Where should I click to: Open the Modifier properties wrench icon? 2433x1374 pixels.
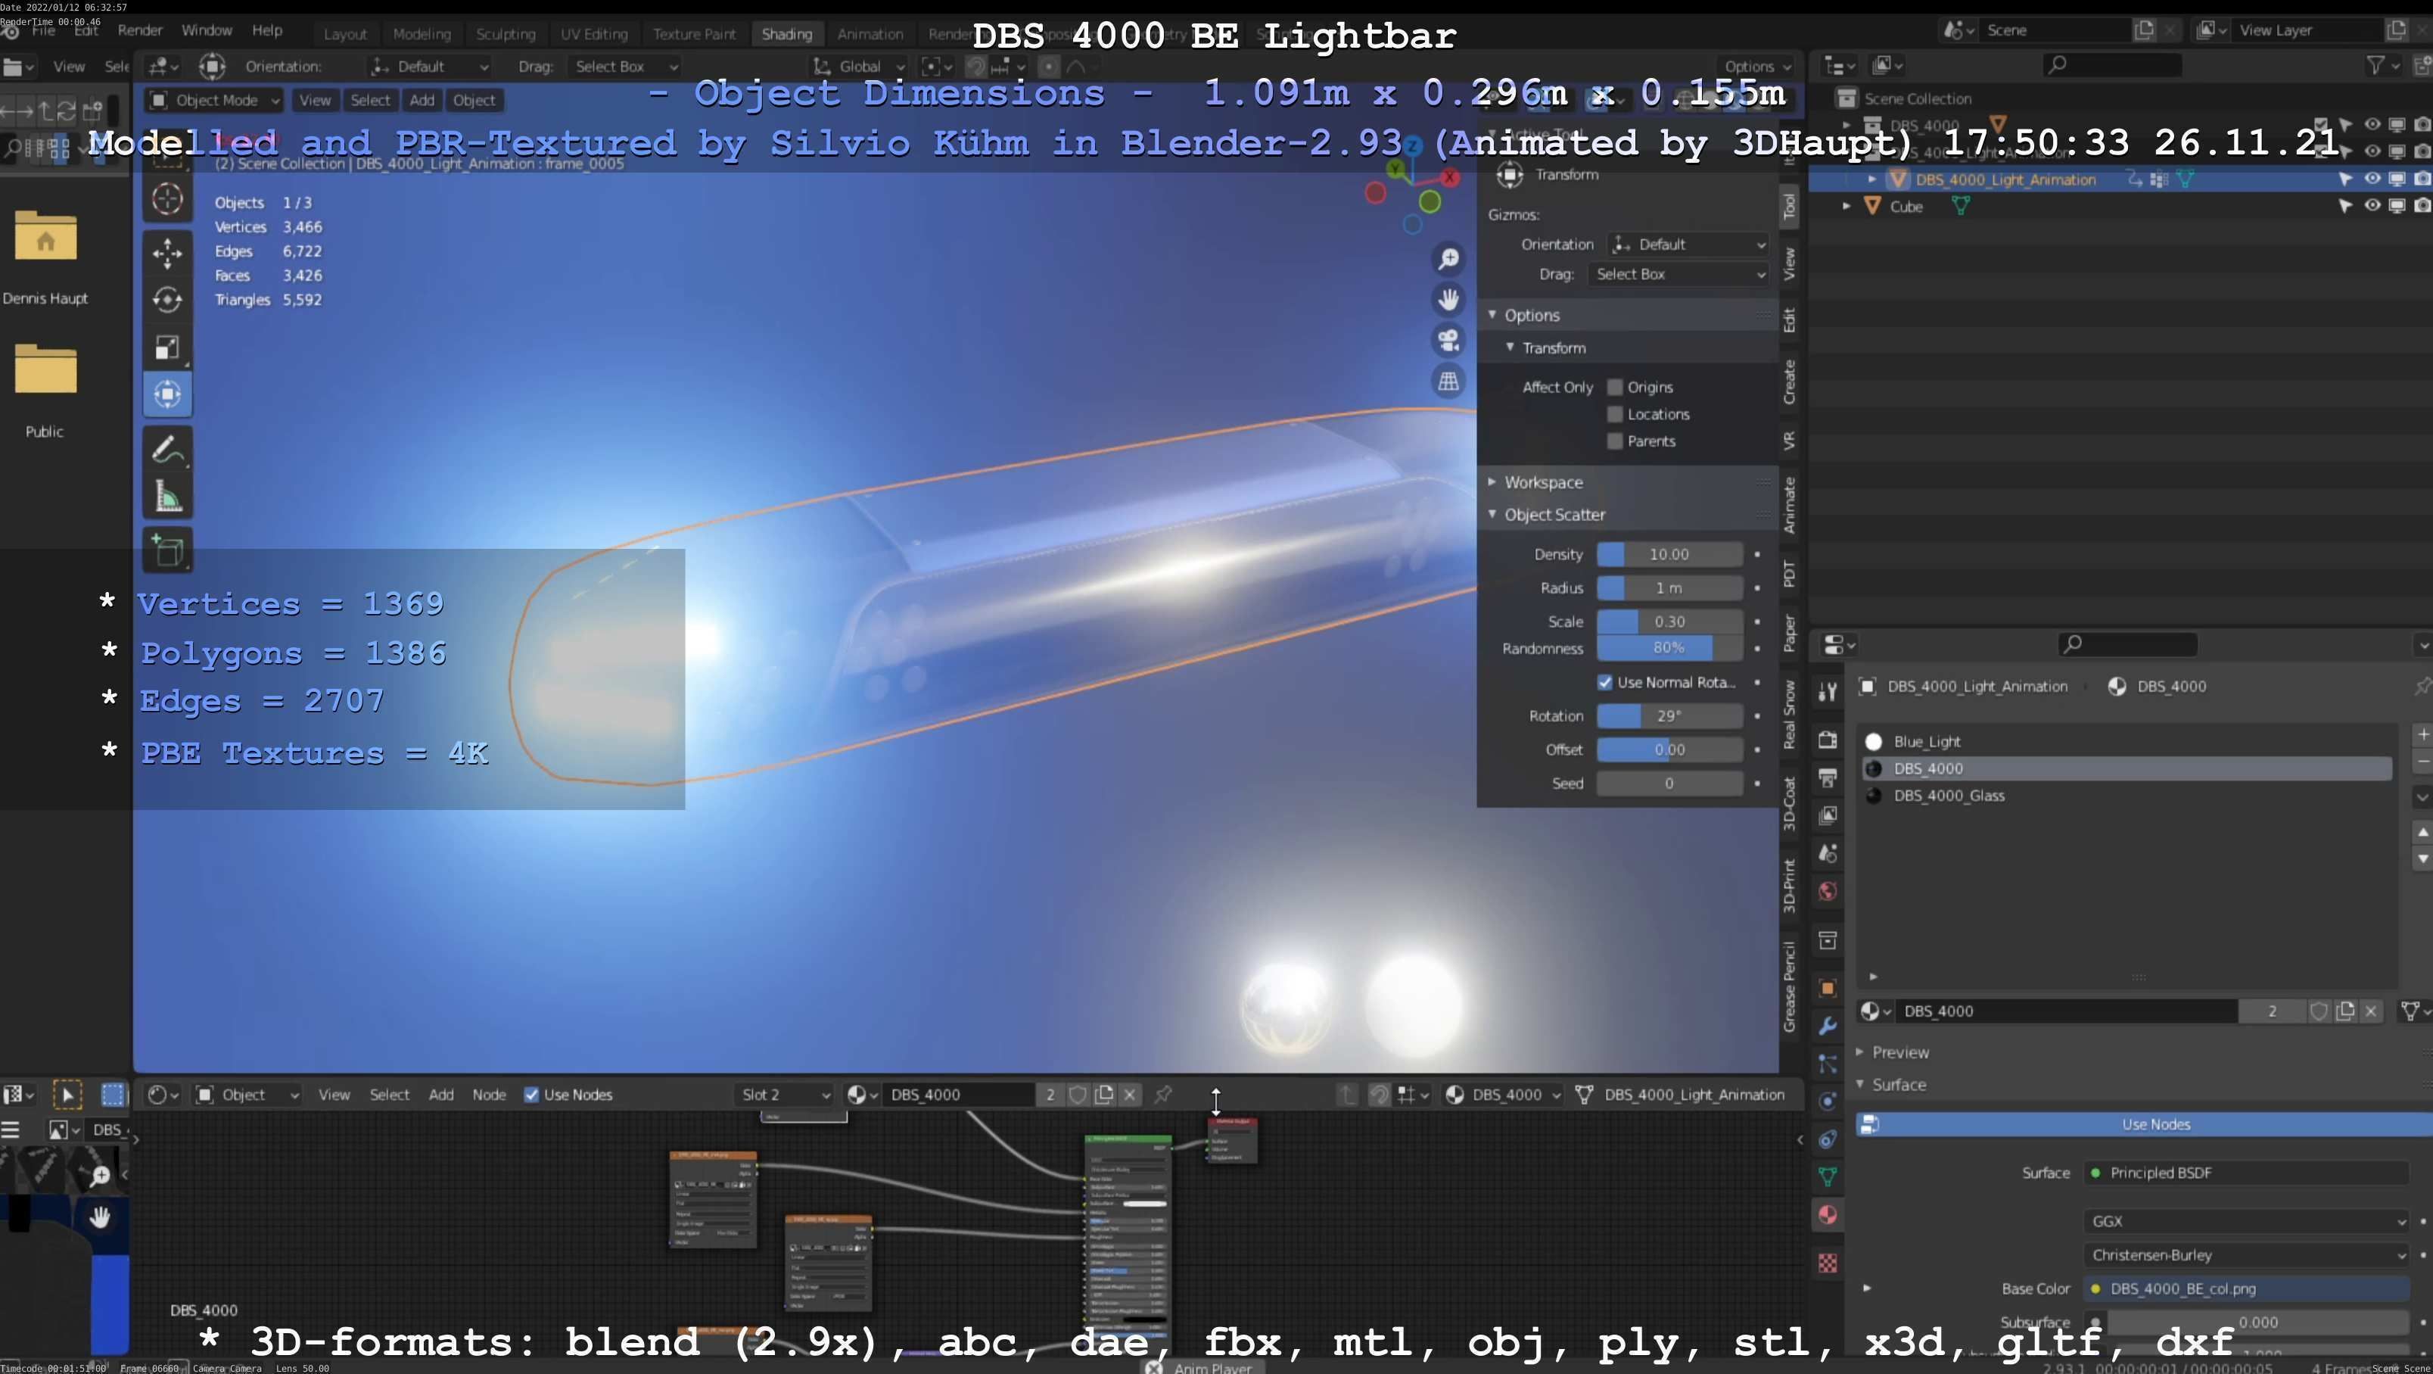1828,1027
